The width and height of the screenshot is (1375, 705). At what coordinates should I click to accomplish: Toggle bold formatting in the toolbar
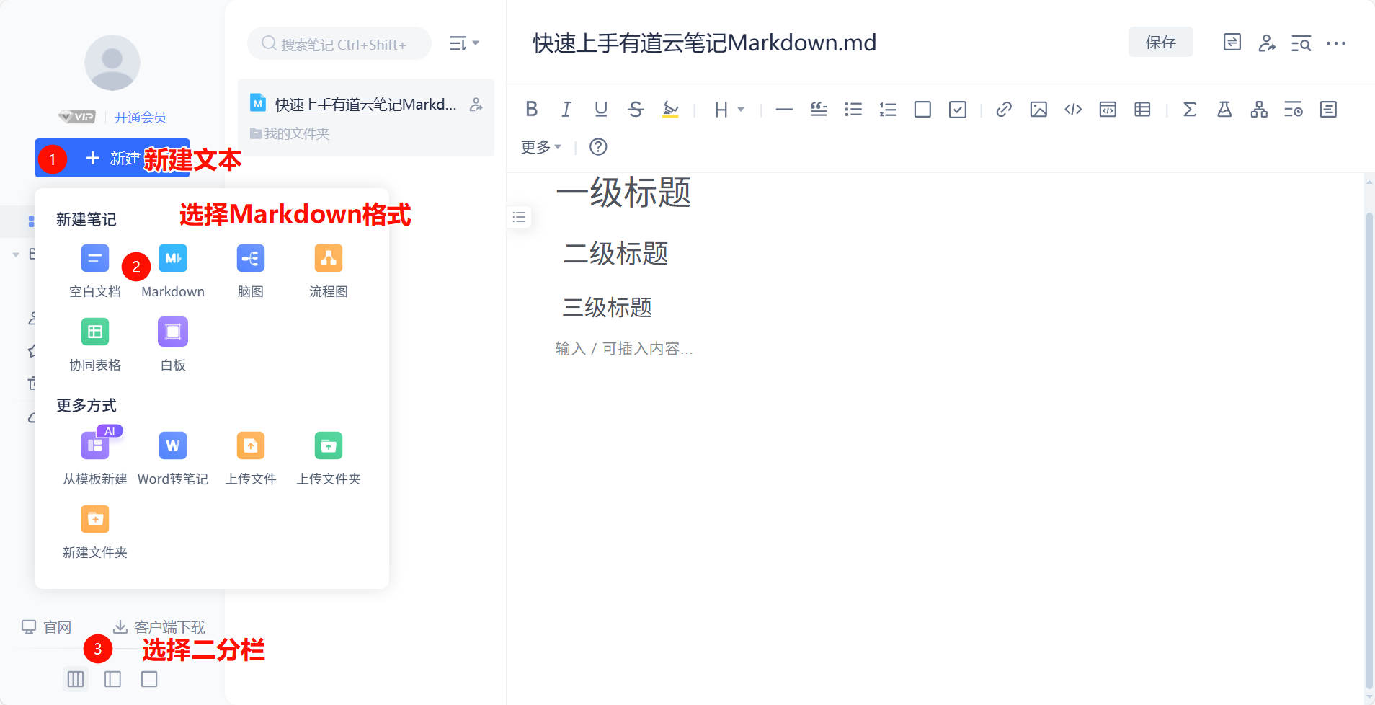point(532,109)
